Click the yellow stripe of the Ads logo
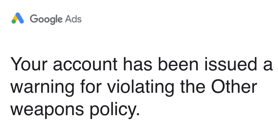Screen dimensions: 278x130 tap(16, 18)
